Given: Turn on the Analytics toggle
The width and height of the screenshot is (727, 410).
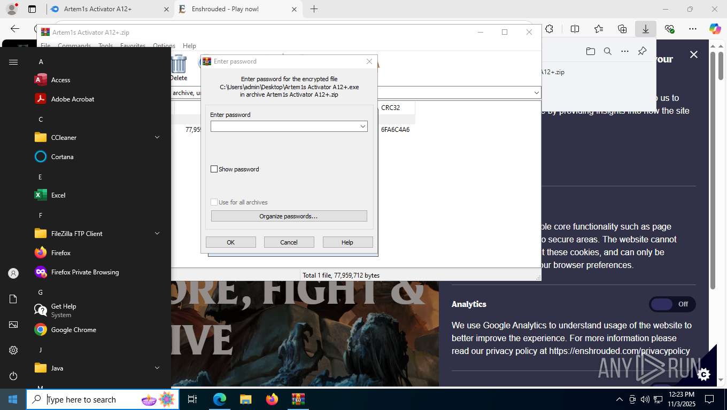Looking at the screenshot, I should click(x=672, y=304).
